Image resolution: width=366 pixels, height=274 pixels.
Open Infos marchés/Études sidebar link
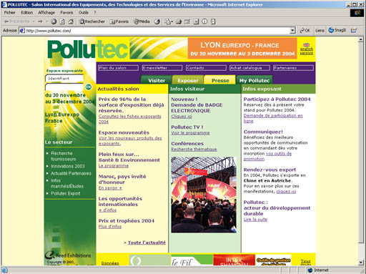pos(67,183)
